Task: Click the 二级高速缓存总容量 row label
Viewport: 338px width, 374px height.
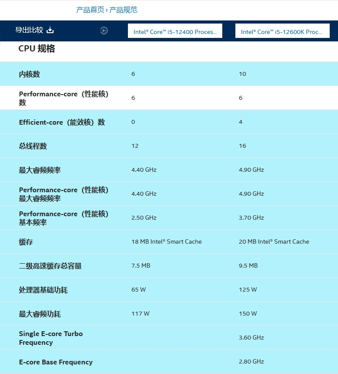Action: click(50, 266)
